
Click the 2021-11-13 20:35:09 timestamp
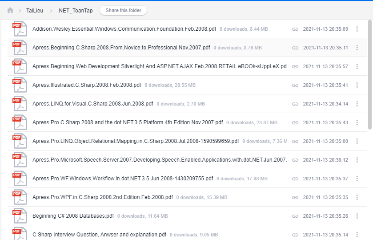[x=325, y=29]
